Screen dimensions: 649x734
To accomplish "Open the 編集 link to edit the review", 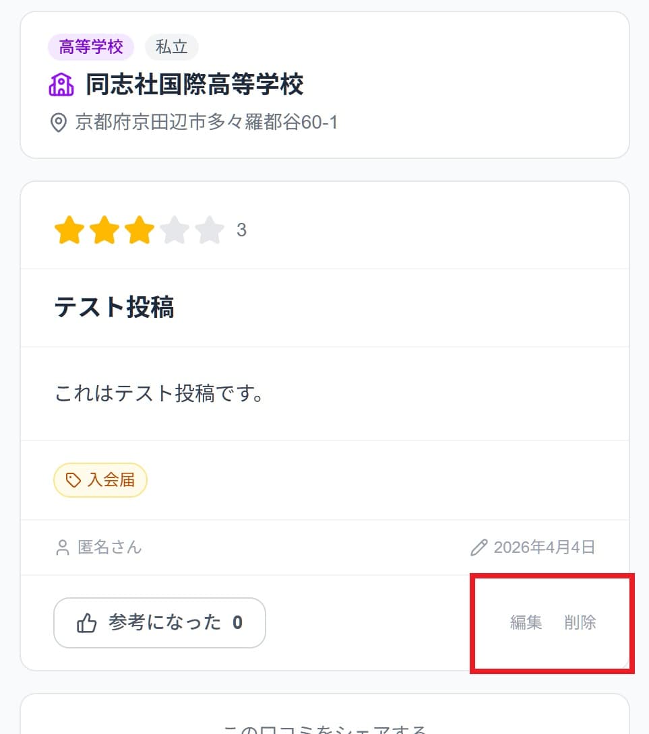I will pyautogui.click(x=526, y=623).
